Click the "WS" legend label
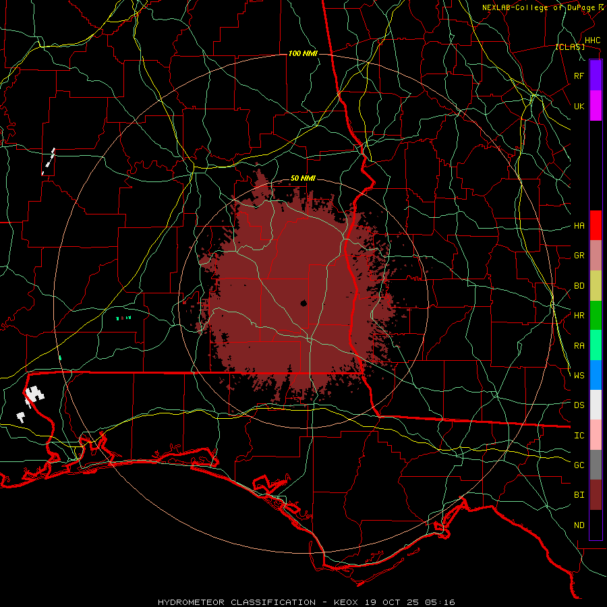Viewport: 607px width, 607px height. [579, 375]
